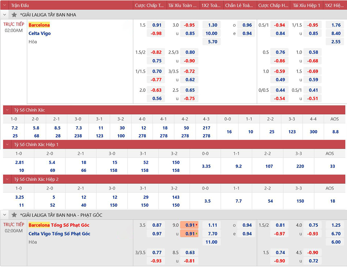Viewport: 347px width, 267px height.
Task: Select first-half correct score 0-0 odds 3.35
Action: click(206, 166)
